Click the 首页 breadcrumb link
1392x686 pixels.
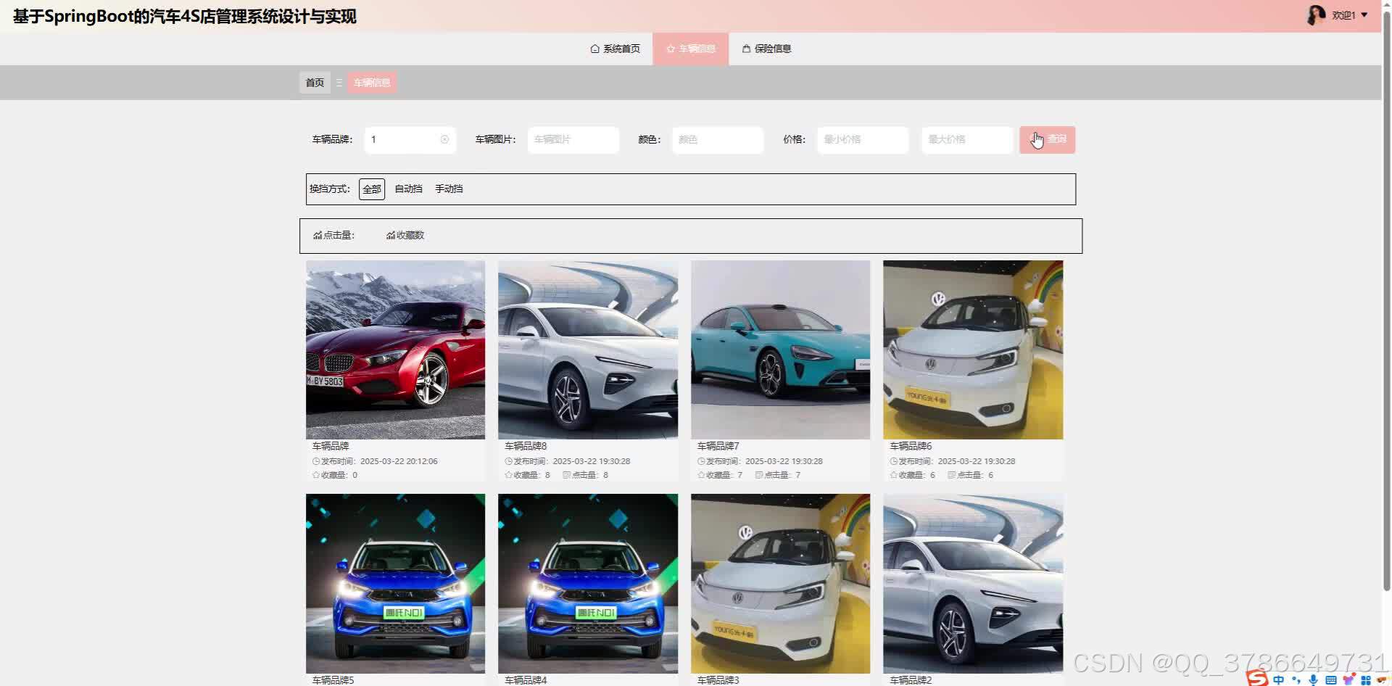pos(314,82)
